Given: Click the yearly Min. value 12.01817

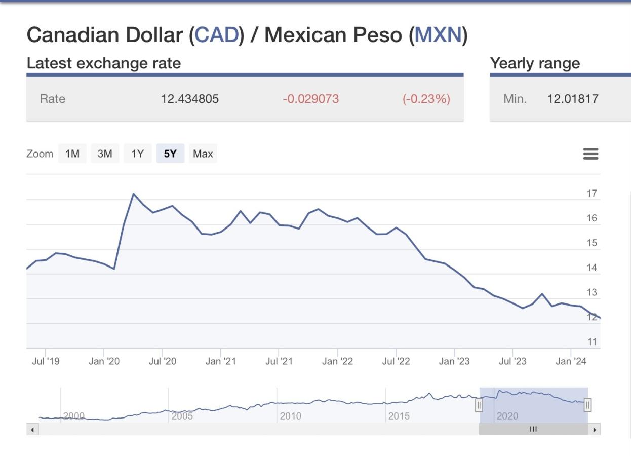Looking at the screenshot, I should coord(573,99).
